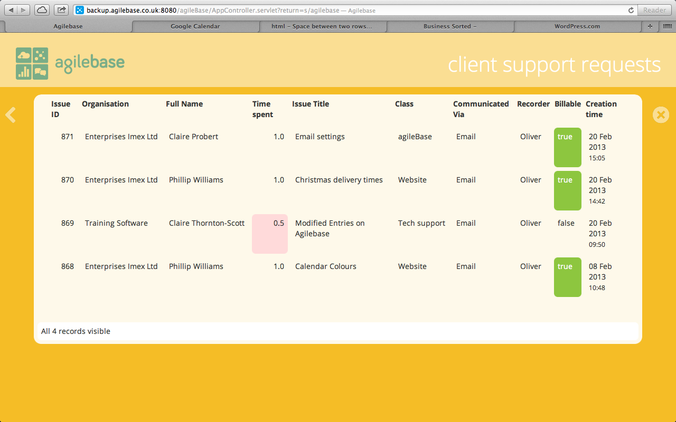
Task: Click the Issue ID column header
Action: 61,109
